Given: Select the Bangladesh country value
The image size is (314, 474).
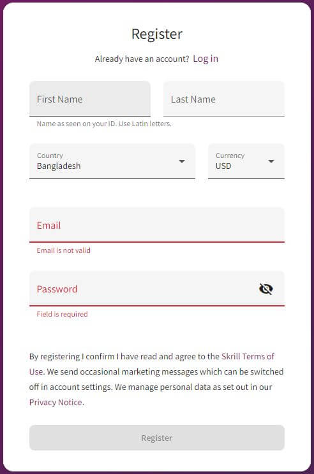Looking at the screenshot, I should point(59,166).
